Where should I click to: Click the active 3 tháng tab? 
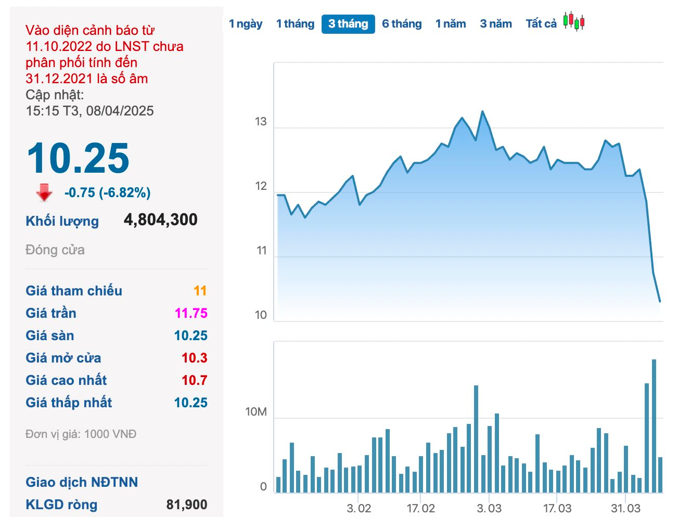(x=348, y=24)
